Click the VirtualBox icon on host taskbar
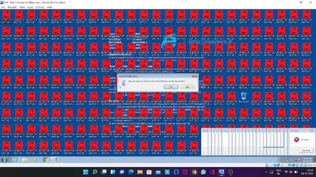The image size is (316, 177). click(x=222, y=172)
